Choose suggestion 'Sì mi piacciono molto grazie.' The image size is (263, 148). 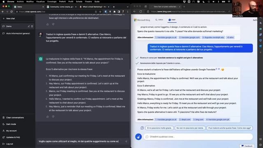click(159, 128)
